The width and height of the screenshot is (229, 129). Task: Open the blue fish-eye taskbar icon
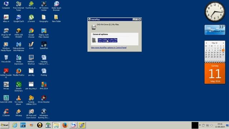click(x=23, y=125)
